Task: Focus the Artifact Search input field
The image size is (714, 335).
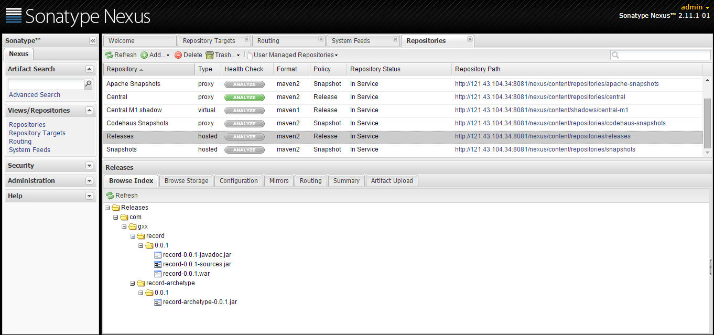Action: pyautogui.click(x=46, y=84)
